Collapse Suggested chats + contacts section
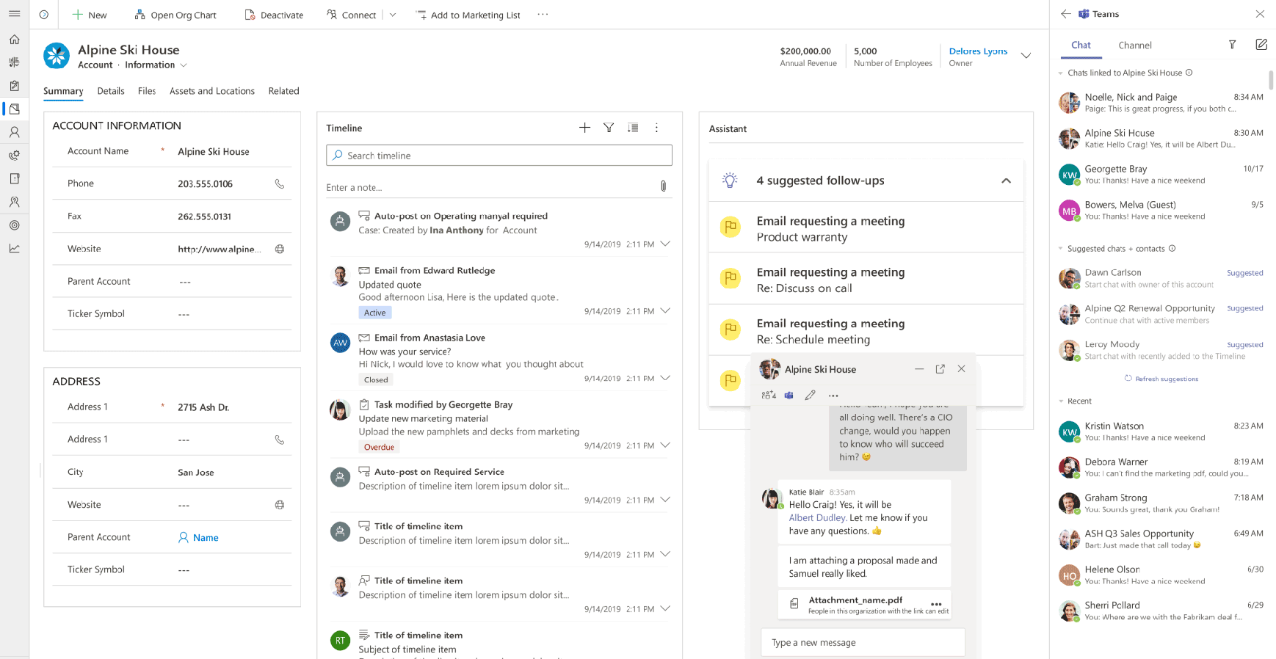This screenshot has height=659, width=1276. pyautogui.click(x=1061, y=249)
